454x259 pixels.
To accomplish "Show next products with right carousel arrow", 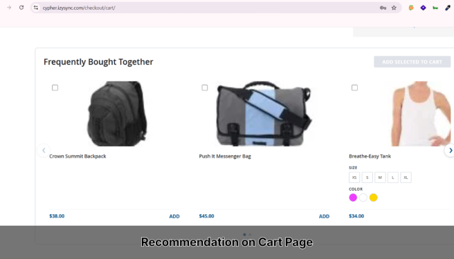I will click(450, 151).
